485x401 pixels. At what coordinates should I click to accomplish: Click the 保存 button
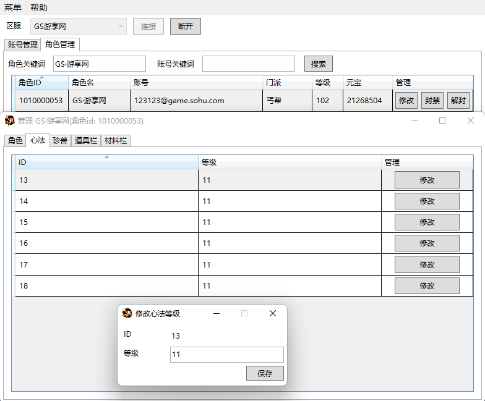pos(265,373)
